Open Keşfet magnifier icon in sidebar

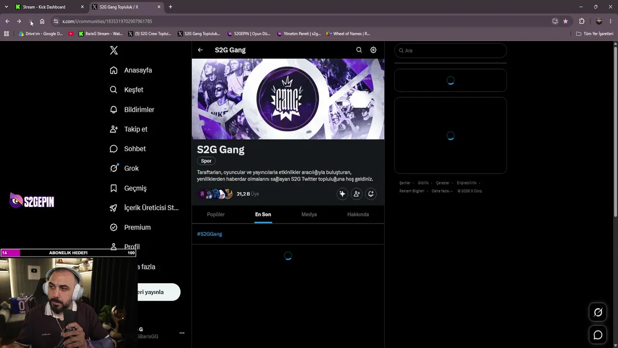point(113,90)
